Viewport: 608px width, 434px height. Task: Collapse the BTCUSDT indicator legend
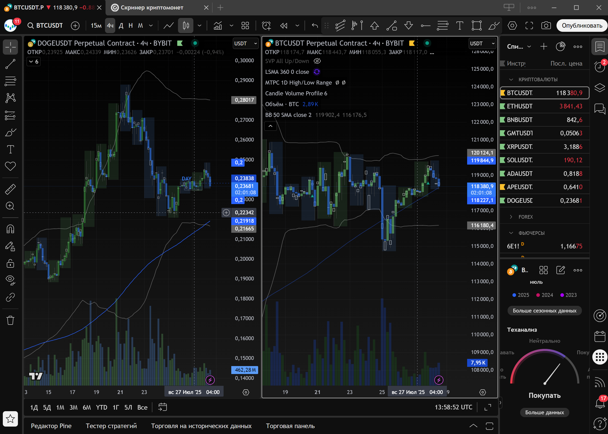click(270, 126)
